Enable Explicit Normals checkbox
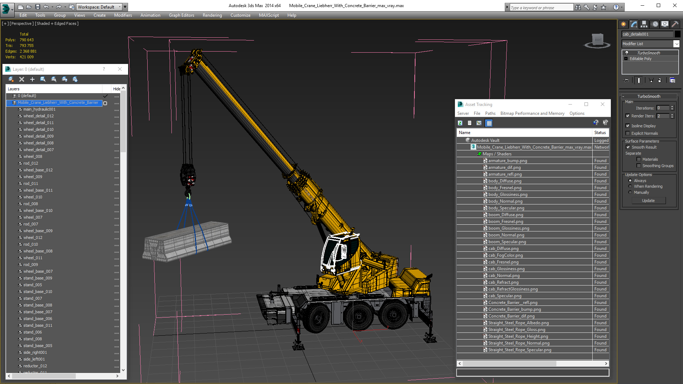Screen dimensions: 683x384 (628, 133)
